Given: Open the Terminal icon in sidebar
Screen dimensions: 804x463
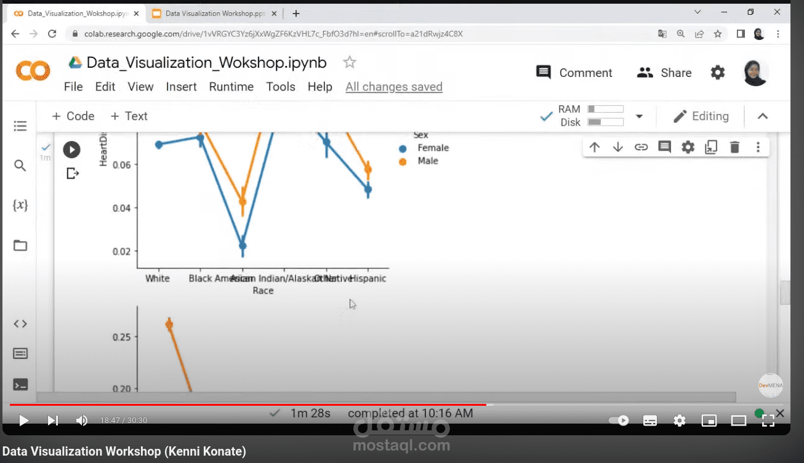Looking at the screenshot, I should tap(20, 385).
